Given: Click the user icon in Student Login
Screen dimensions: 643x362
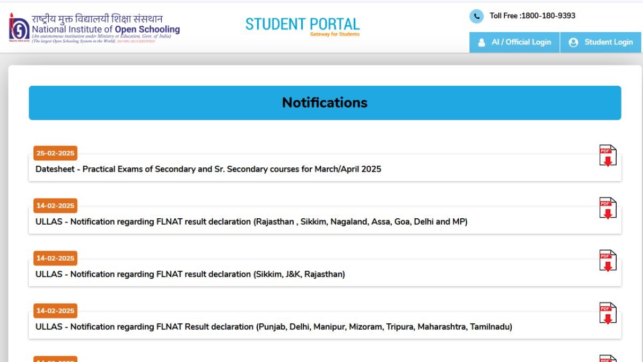Looking at the screenshot, I should (573, 42).
